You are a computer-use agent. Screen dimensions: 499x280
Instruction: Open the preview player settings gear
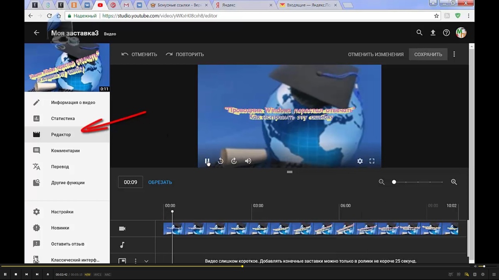coord(360,161)
